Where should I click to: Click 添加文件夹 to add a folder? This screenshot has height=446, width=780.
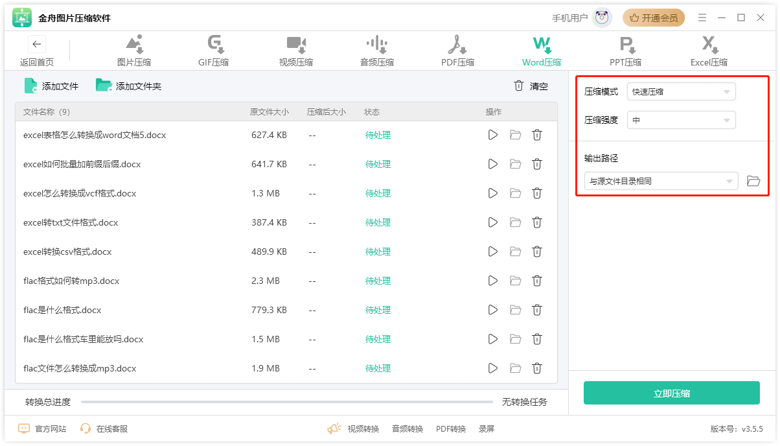point(128,86)
